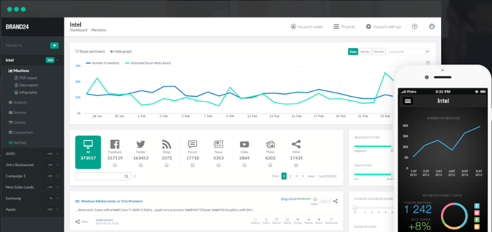The width and height of the screenshot is (492, 232).
Task: Open the Last month date dropdown
Action: pos(408,51)
